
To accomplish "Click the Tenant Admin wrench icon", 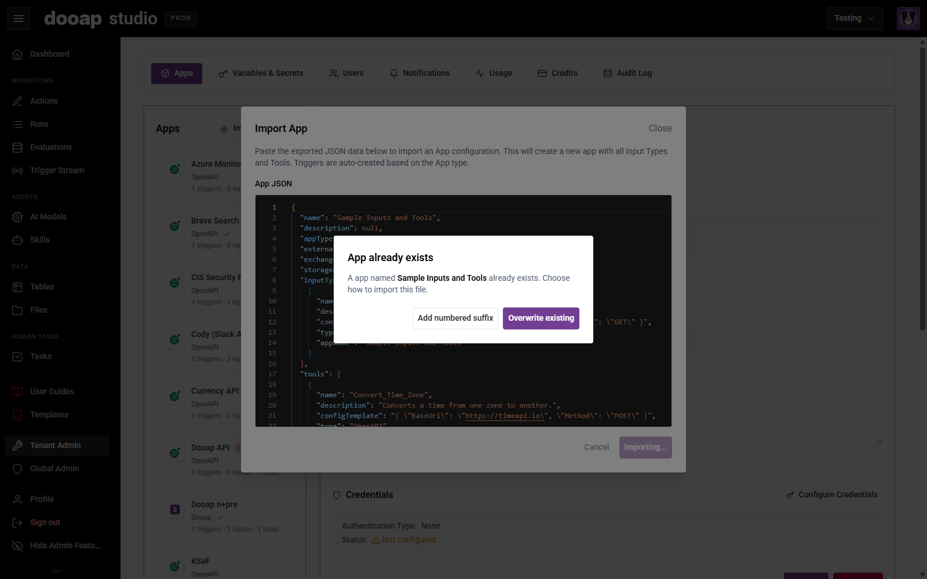I will (x=17, y=445).
